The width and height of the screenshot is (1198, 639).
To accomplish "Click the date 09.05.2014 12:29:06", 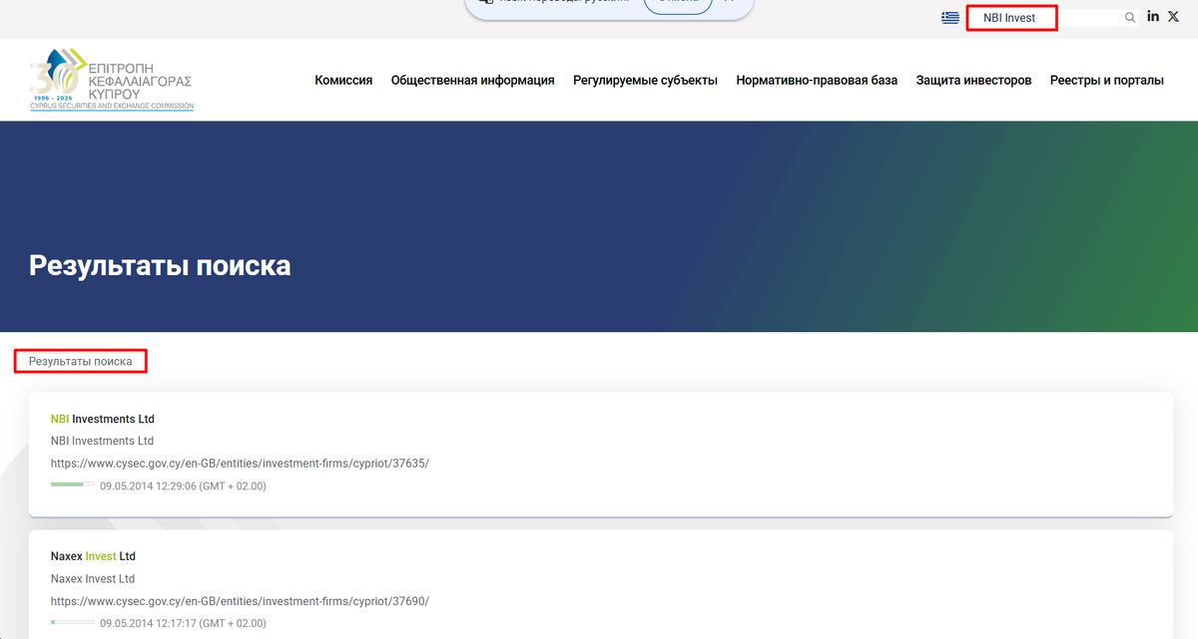I will [183, 486].
